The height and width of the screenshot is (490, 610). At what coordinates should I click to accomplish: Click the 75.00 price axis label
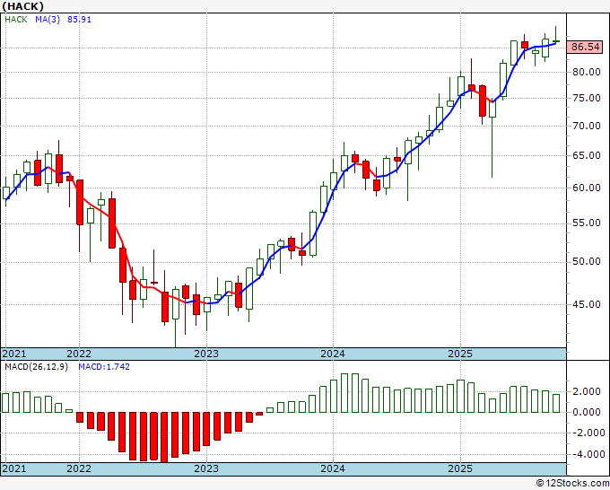(x=587, y=98)
